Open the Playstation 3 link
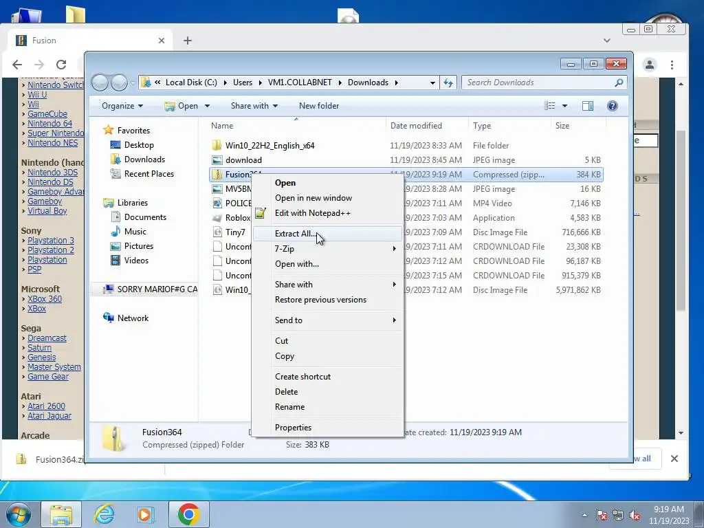This screenshot has height=528, width=704. coord(51,240)
